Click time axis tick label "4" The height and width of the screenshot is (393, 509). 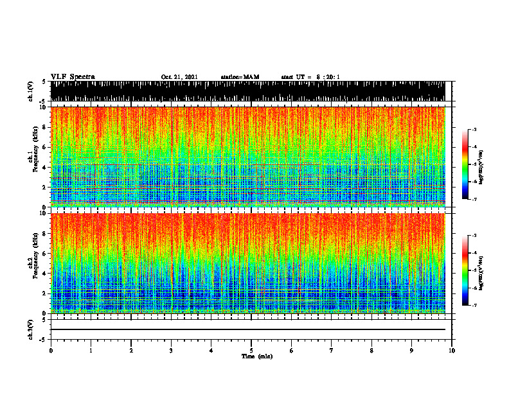[x=211, y=351]
